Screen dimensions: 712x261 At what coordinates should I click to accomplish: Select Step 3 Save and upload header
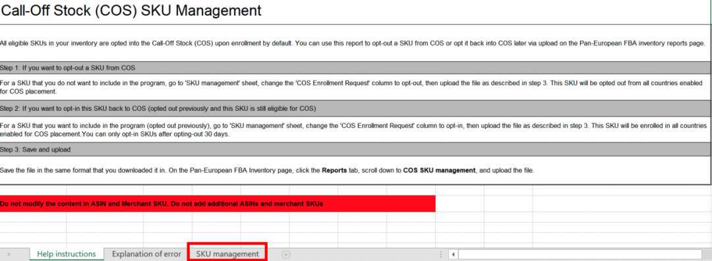(355, 150)
